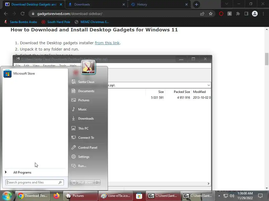Switch to cone-eT5x.ico taskbar window
The width and height of the screenshot is (269, 201).
[x=116, y=196]
